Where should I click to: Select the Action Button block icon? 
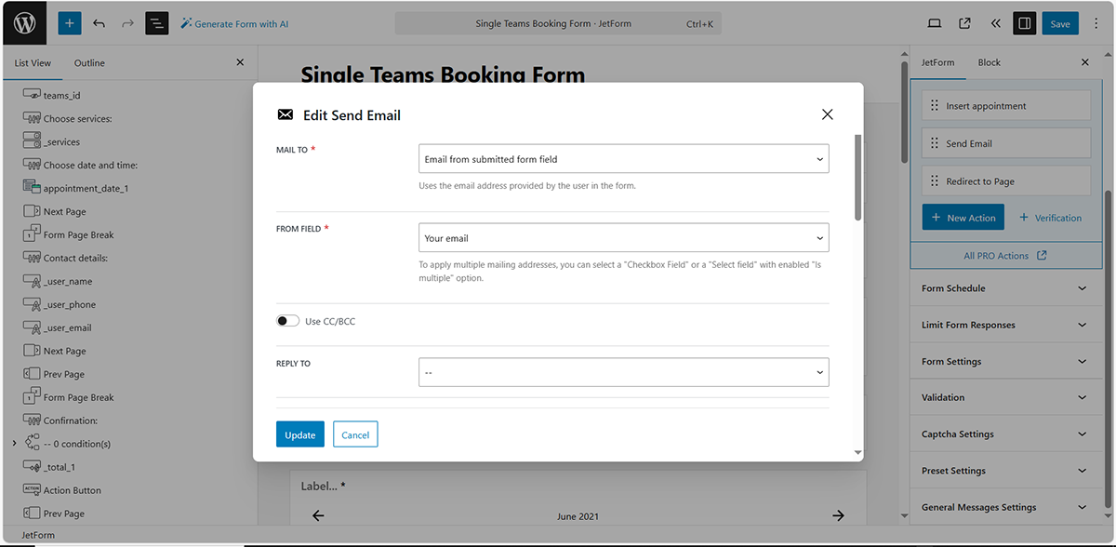(32, 490)
